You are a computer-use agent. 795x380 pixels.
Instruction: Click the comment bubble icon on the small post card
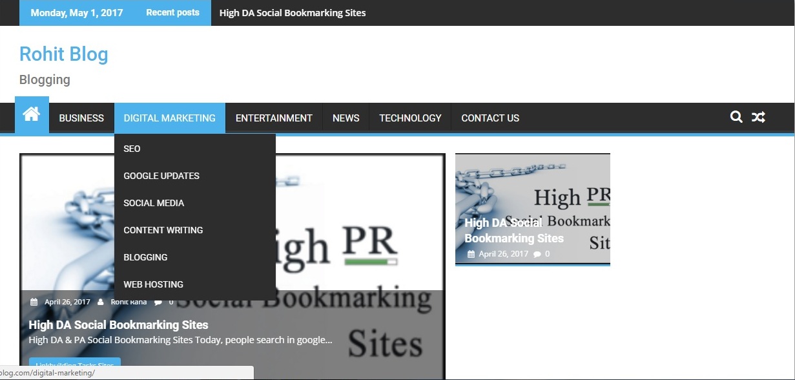pos(537,254)
